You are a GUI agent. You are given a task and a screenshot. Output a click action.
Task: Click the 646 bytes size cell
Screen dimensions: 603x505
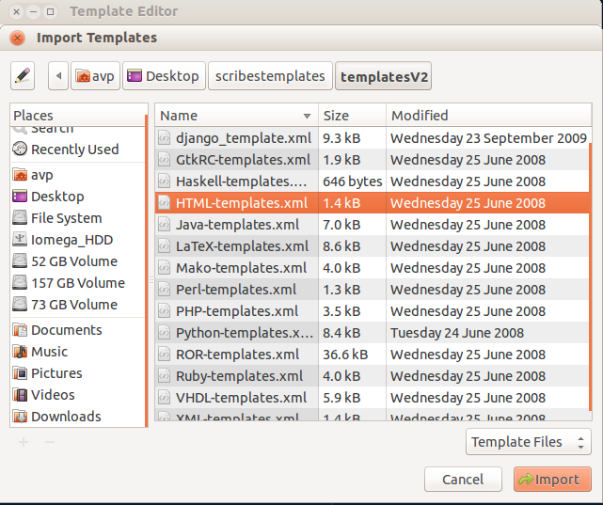click(x=352, y=181)
